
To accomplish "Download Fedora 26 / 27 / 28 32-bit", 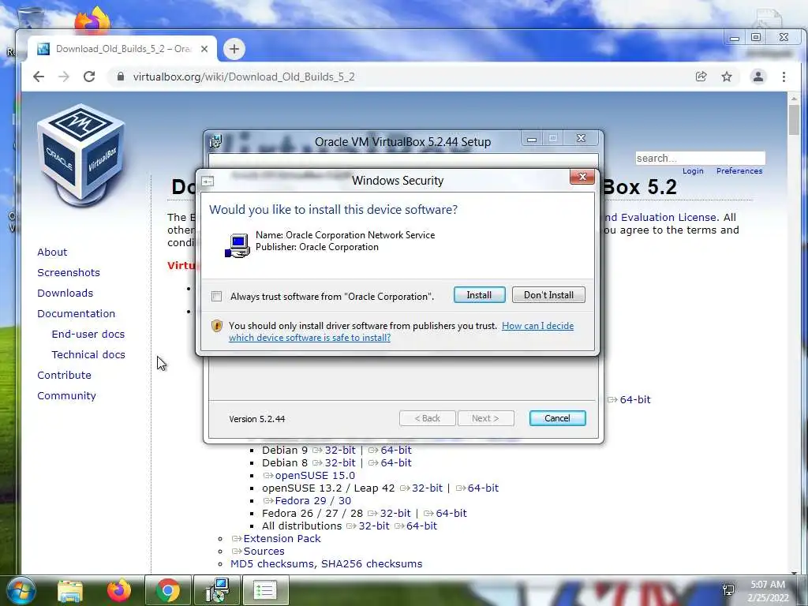I will click(x=395, y=513).
